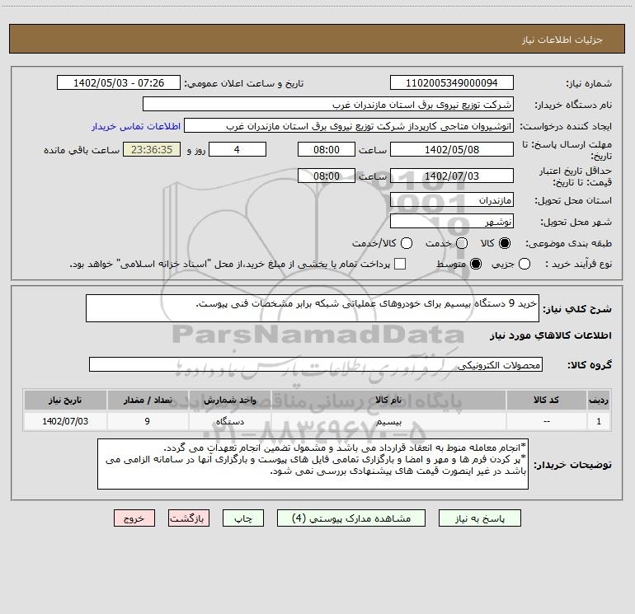Click the delivery city field نوشهر
The height and width of the screenshot is (614, 635).
pyautogui.click(x=452, y=222)
